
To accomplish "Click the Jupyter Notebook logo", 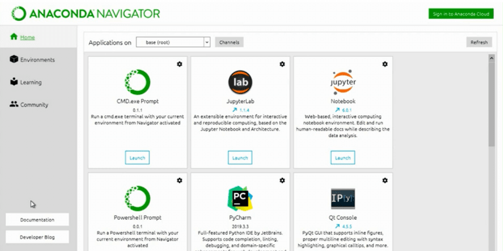I will coord(343,82).
